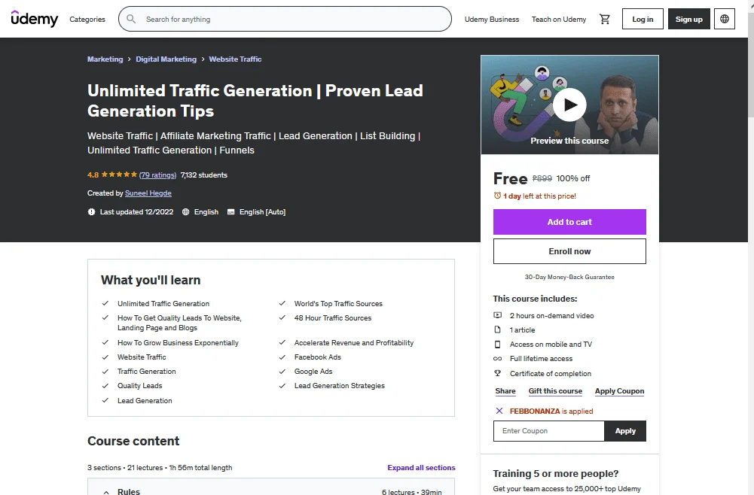The height and width of the screenshot is (495, 754).
Task: Go to Digital Marketing breadcrumb
Action: tap(166, 59)
